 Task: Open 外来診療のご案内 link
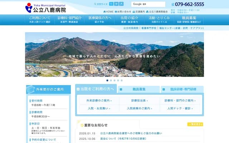pyautogui.click(x=99, y=100)
